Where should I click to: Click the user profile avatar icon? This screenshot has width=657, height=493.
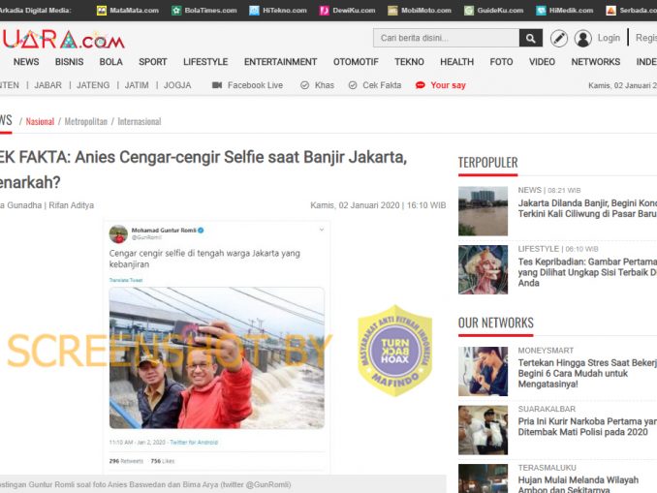[582, 38]
